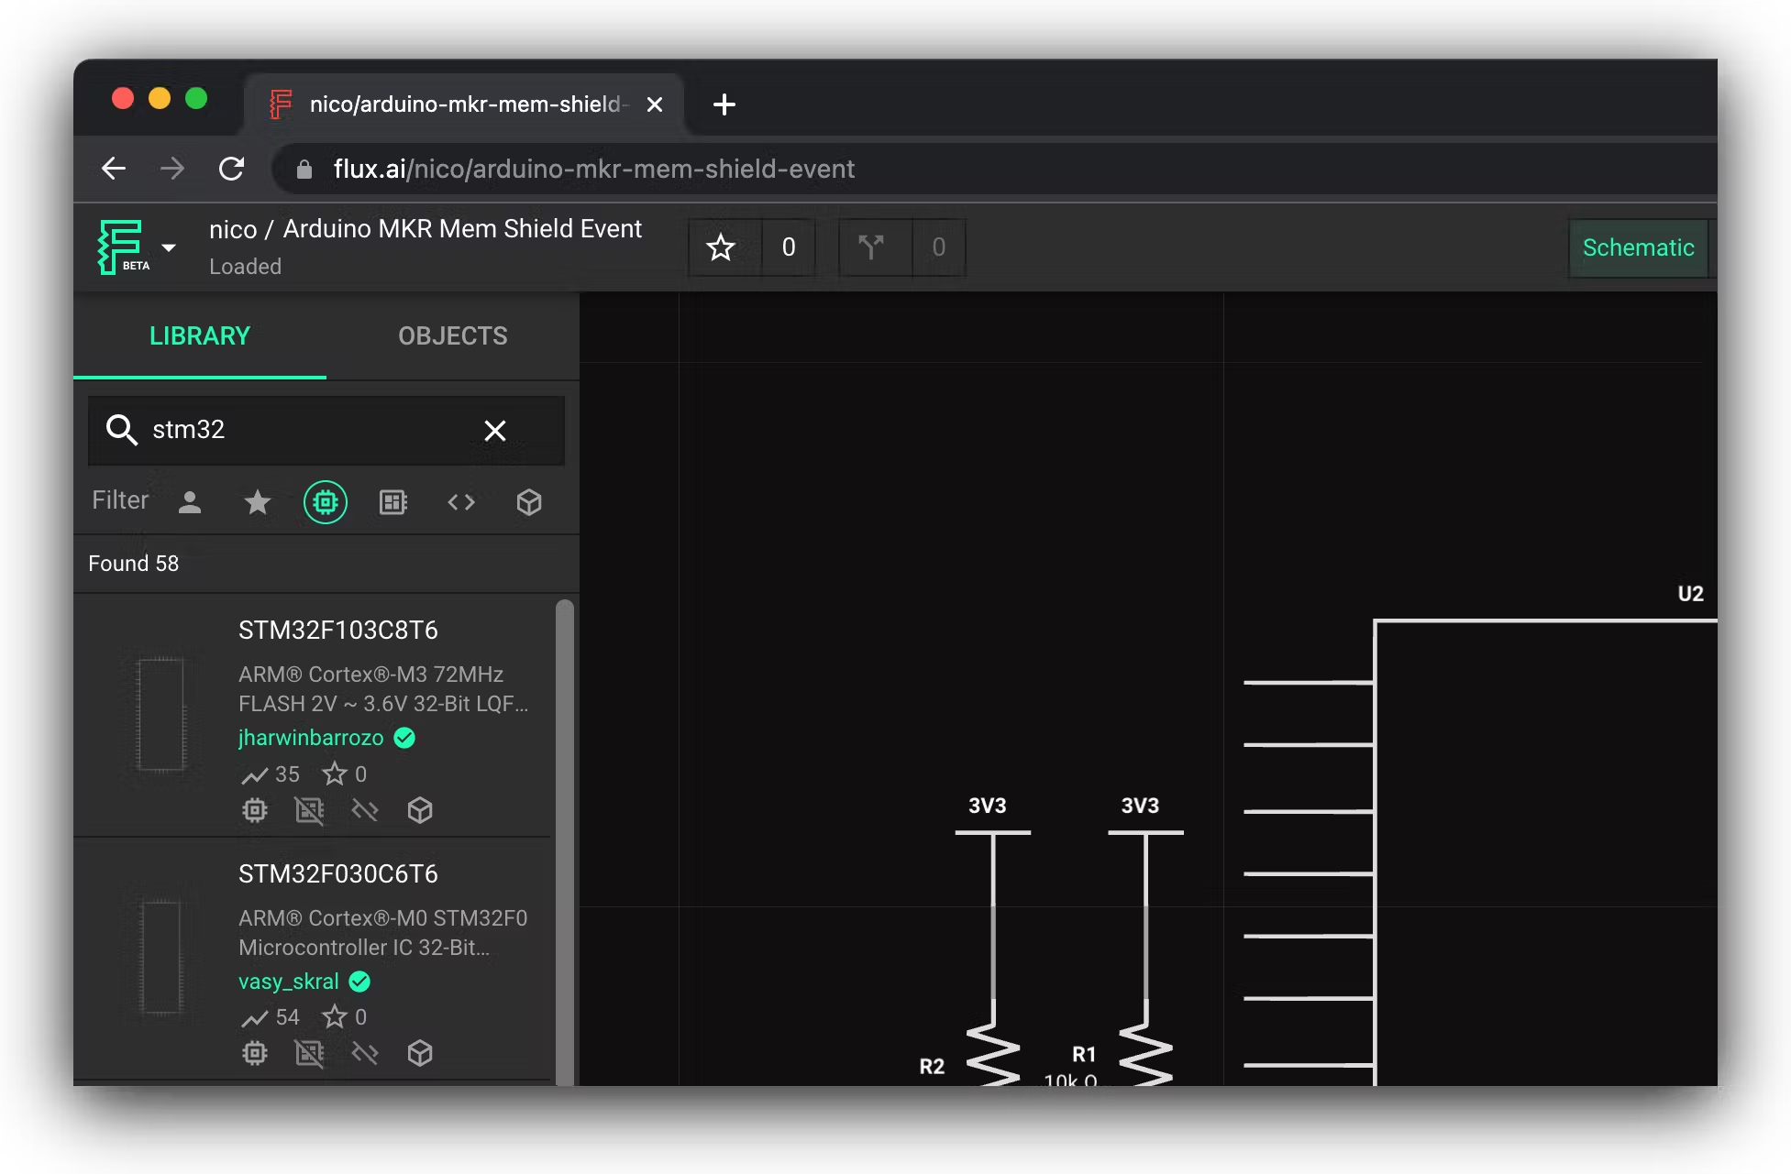This screenshot has width=1791, height=1174.
Task: Click the footprint layout filter icon
Action: (393, 502)
